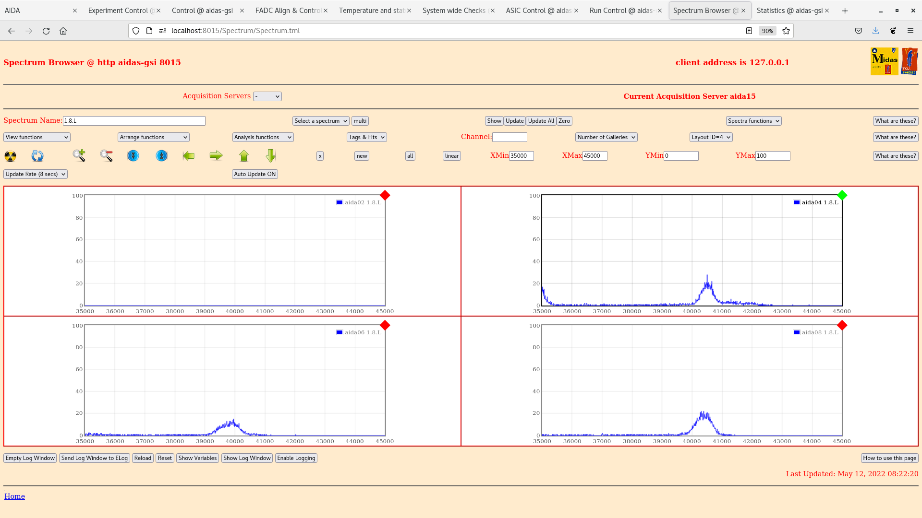Click the zoom in magnifier icon
Viewport: 922px width, 518px height.
(x=79, y=155)
